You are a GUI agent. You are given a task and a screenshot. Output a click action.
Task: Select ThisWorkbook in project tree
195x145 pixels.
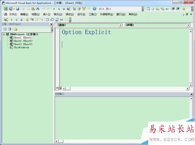pyautogui.click(x=19, y=48)
